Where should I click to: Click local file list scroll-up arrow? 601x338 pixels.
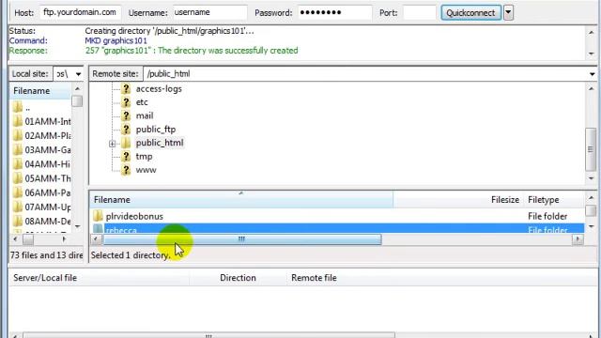77,89
